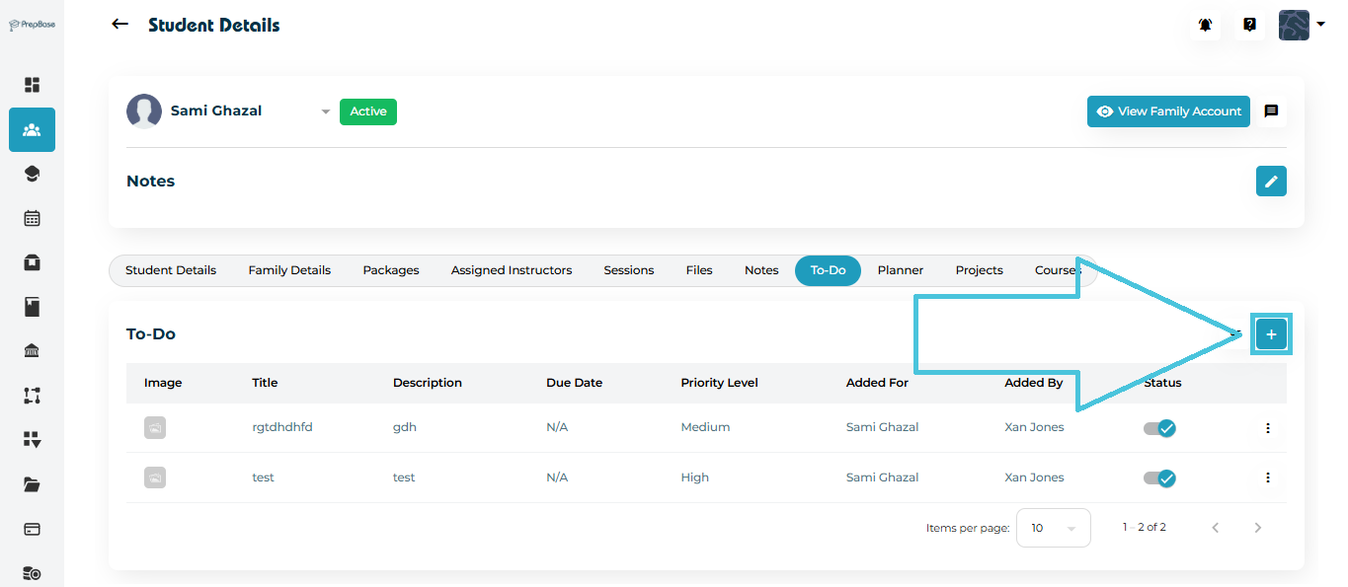The image size is (1348, 587).
Task: Go to next page of to-dos
Action: coord(1257,528)
